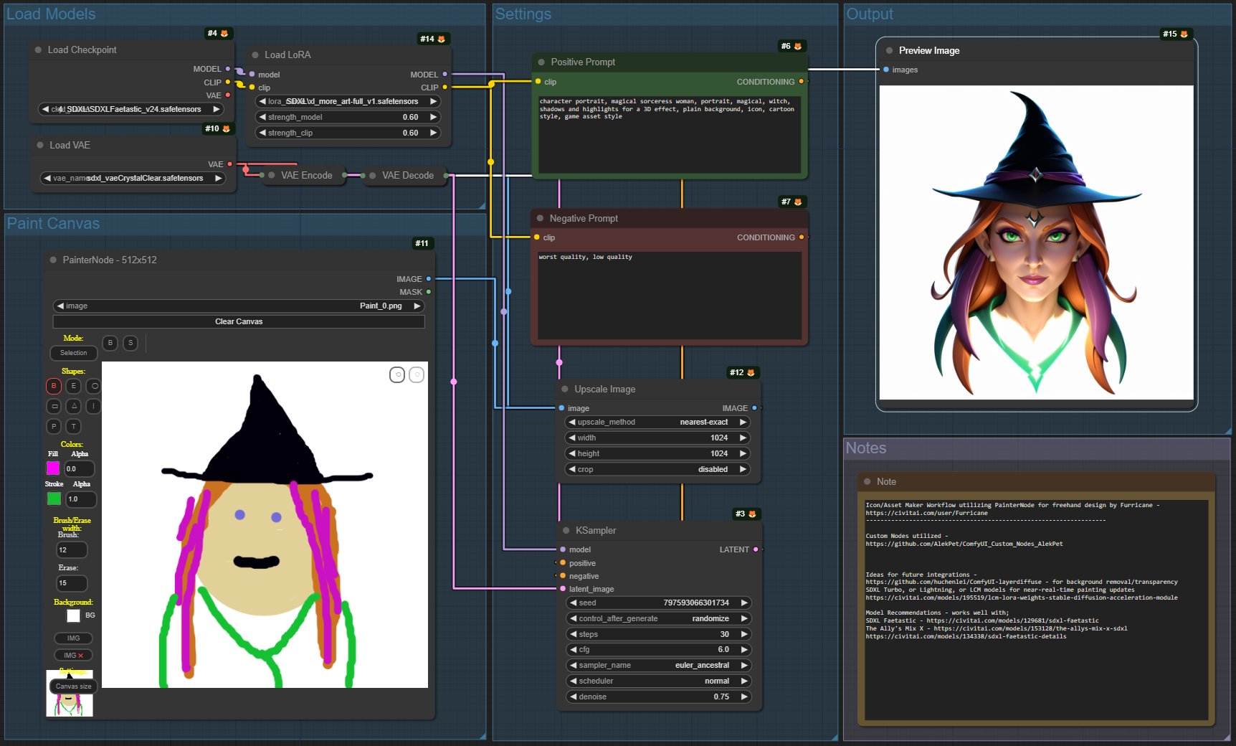This screenshot has height=746, width=1236.
Task: Select the Brush (B) shape tool
Action: pyautogui.click(x=54, y=386)
